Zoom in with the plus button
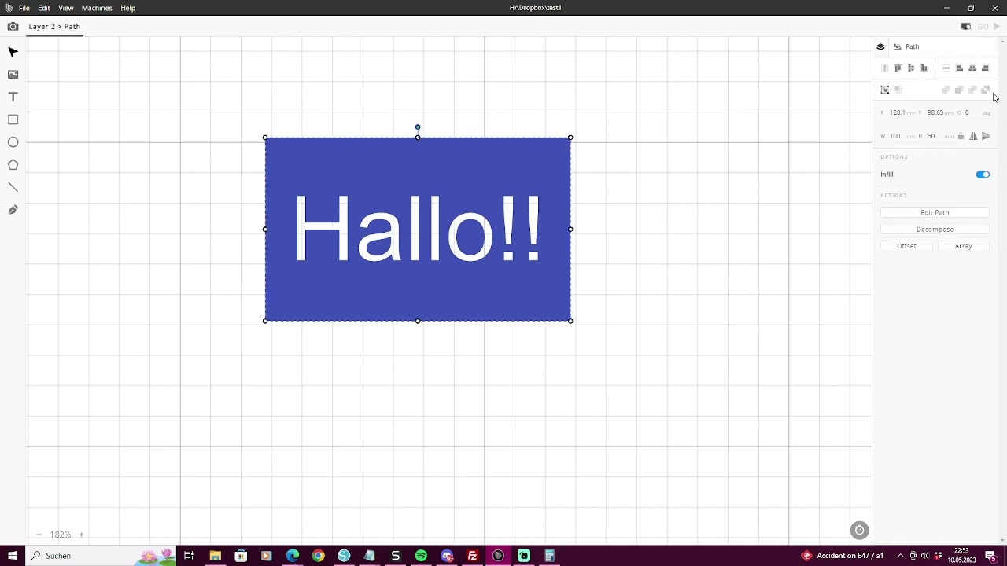This screenshot has width=1007, height=566. click(x=81, y=535)
